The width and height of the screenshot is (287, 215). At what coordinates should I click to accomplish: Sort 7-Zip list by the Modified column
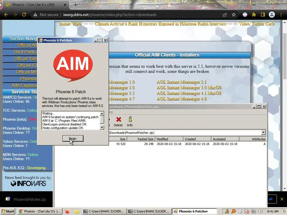tap(169, 139)
